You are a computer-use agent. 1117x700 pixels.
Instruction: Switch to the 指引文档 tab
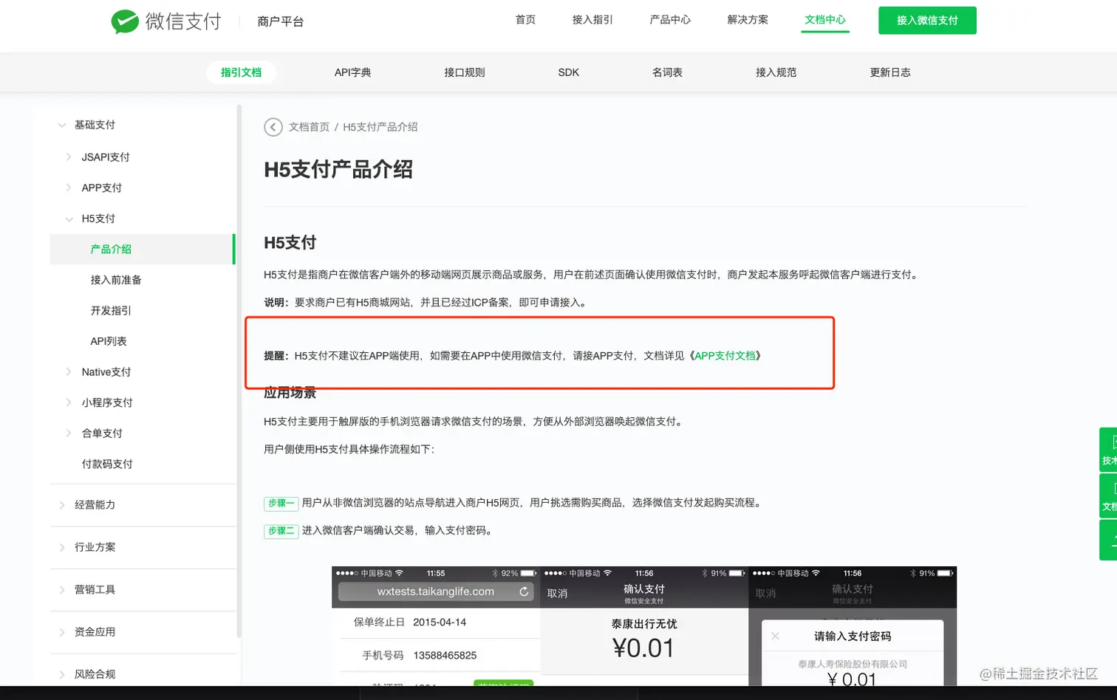pos(241,72)
